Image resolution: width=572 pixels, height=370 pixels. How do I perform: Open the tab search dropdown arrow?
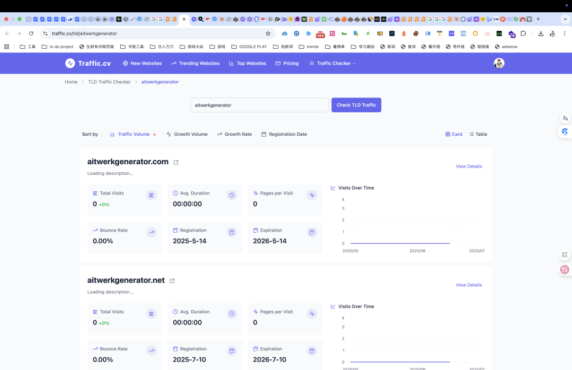coord(566,19)
